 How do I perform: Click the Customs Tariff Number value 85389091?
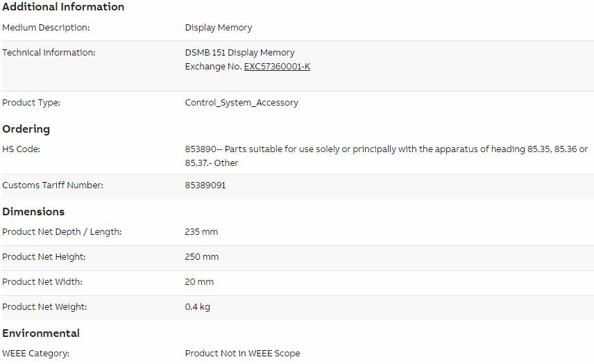(x=205, y=185)
